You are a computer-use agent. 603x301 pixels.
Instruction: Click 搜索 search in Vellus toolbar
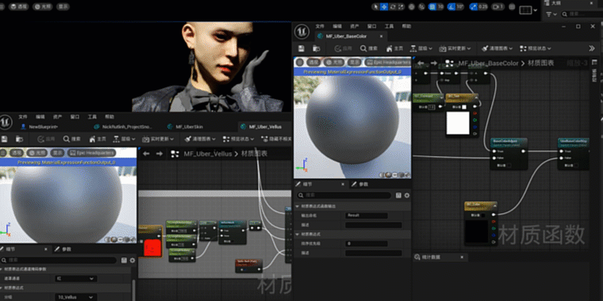(72, 139)
